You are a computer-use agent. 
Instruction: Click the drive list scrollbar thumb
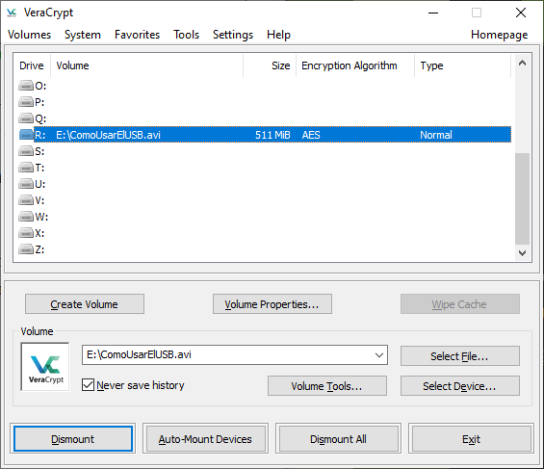(x=522, y=198)
